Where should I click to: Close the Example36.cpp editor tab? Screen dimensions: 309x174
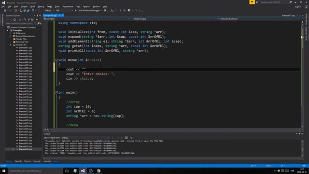click(x=62, y=15)
